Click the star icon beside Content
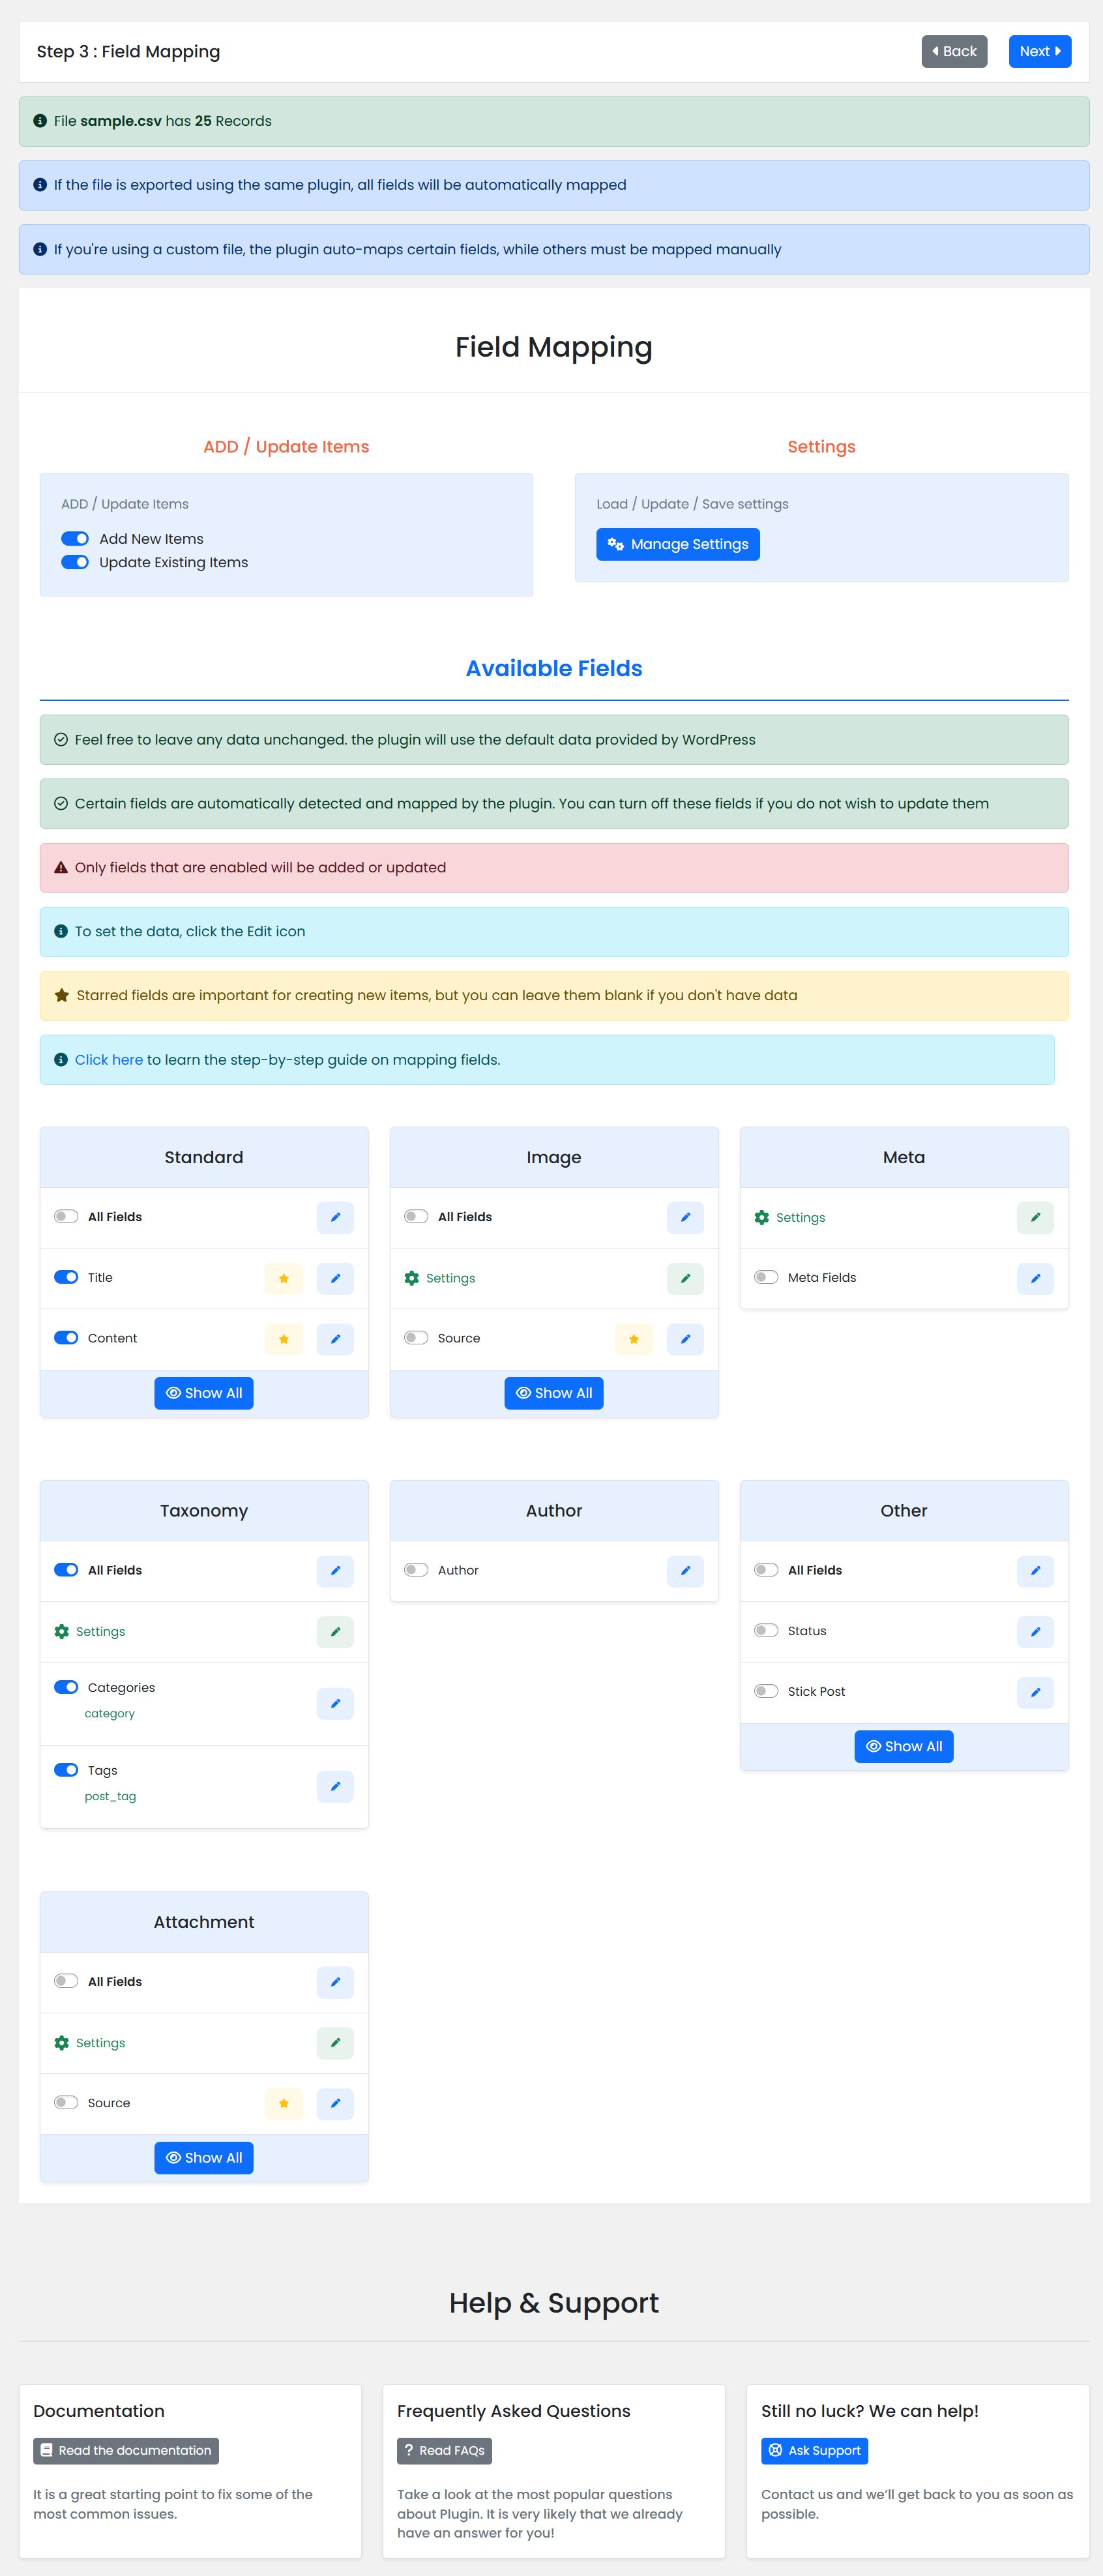The height and width of the screenshot is (2576, 1103). pos(284,1339)
